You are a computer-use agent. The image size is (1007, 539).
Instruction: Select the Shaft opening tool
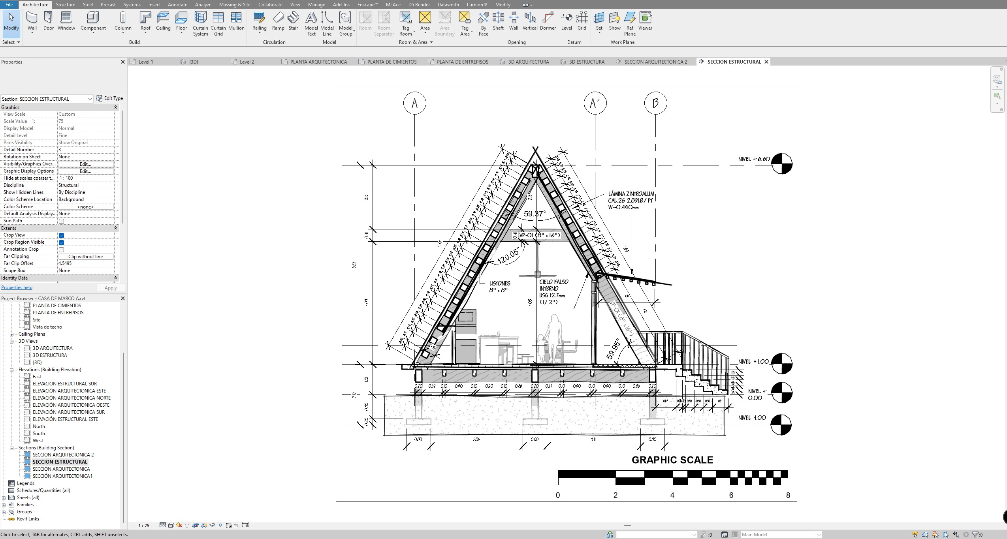coord(498,22)
